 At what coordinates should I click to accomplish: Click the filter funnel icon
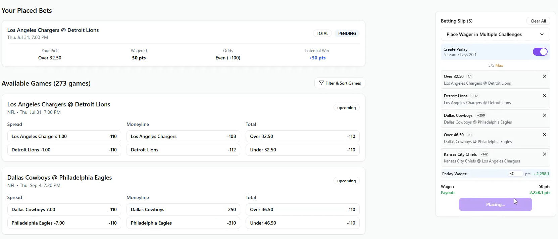pos(321,83)
